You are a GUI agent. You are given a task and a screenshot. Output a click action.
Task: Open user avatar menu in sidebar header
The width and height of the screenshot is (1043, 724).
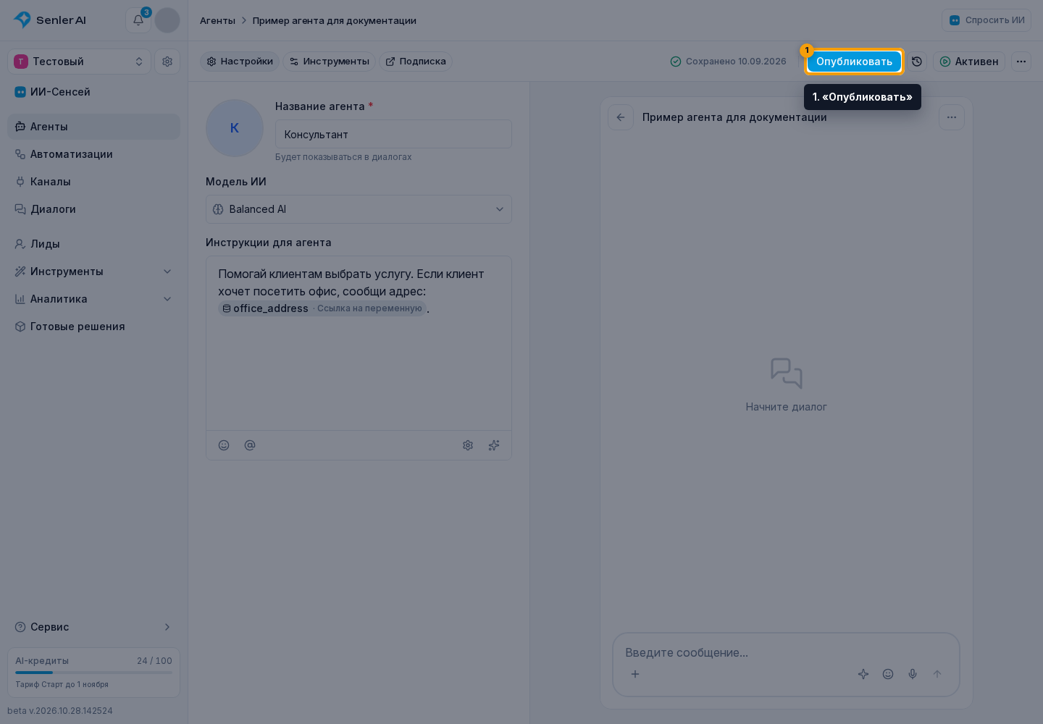pos(167,20)
